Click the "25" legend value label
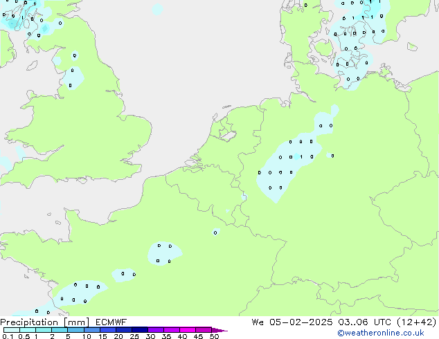The image size is (439, 339). click(134, 336)
